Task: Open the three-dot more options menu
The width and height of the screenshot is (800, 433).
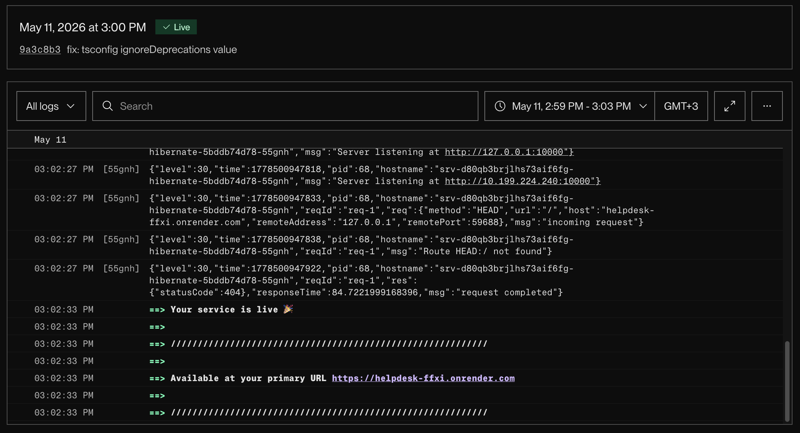Action: point(767,106)
